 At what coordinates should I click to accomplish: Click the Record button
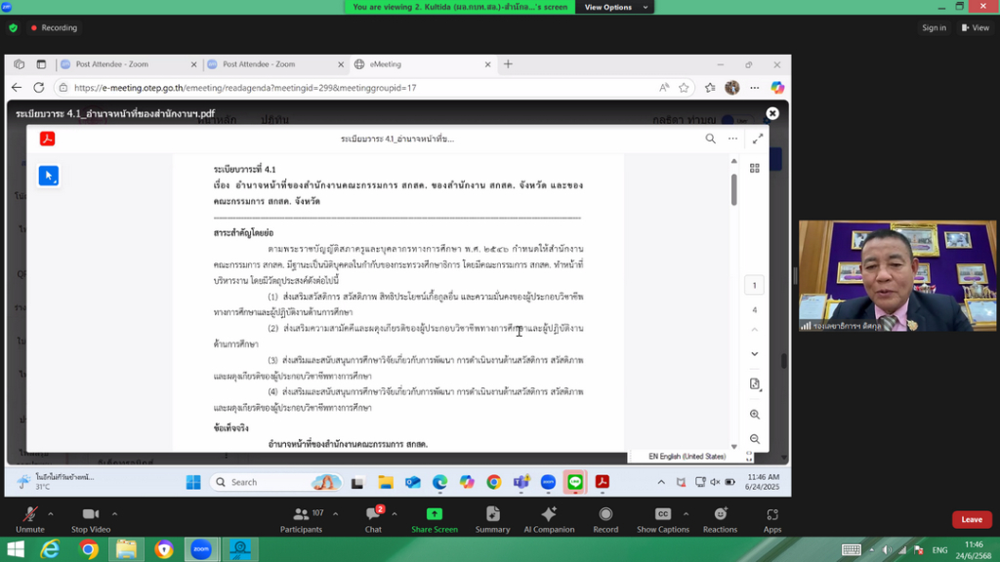pos(605,519)
